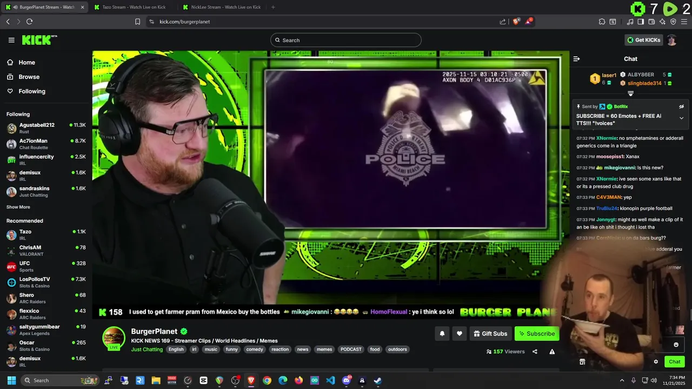Expand pinned message chevron
The width and height of the screenshot is (692, 389).
coord(681,118)
